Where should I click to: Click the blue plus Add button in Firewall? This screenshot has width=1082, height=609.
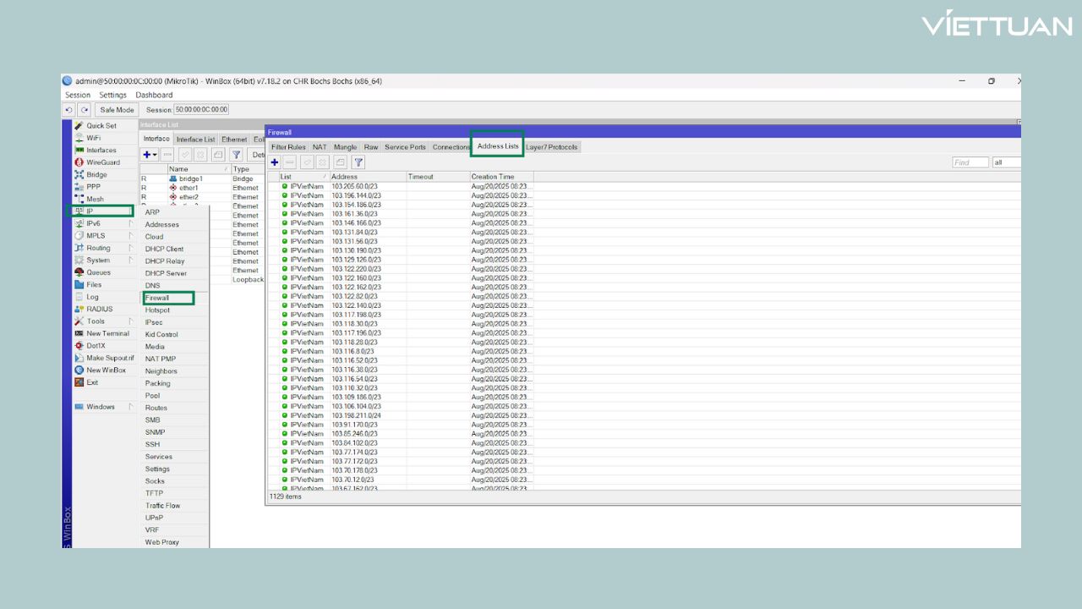[x=275, y=162]
